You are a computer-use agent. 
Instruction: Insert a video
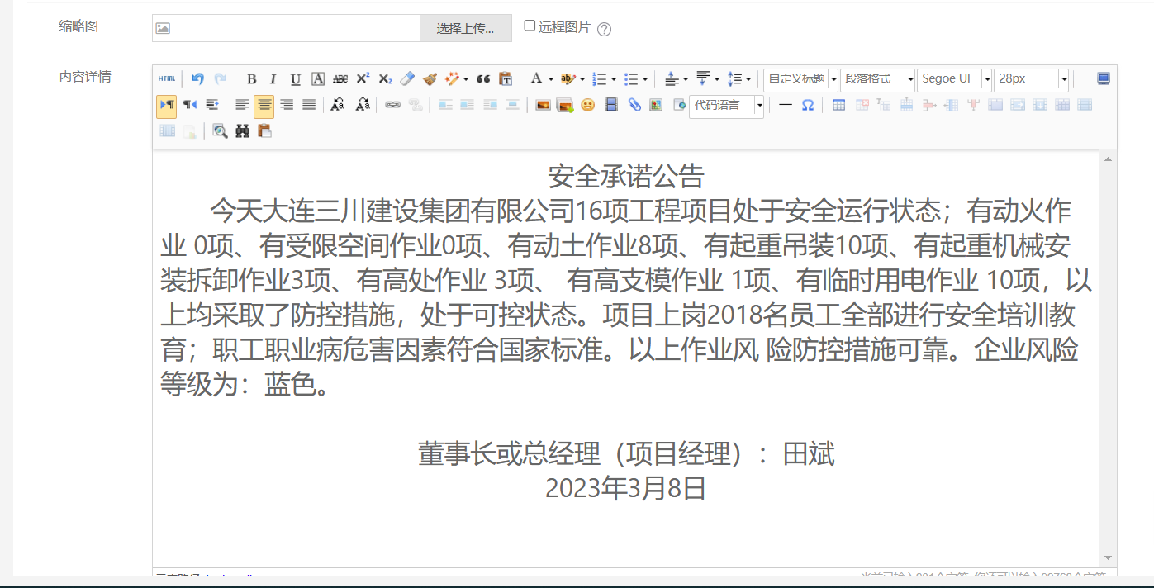tap(611, 105)
